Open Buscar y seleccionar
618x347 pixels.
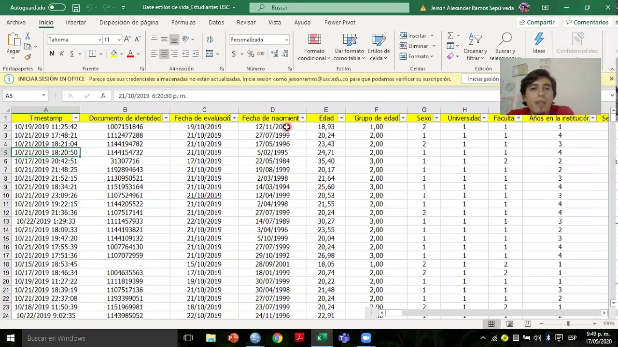pos(505,47)
